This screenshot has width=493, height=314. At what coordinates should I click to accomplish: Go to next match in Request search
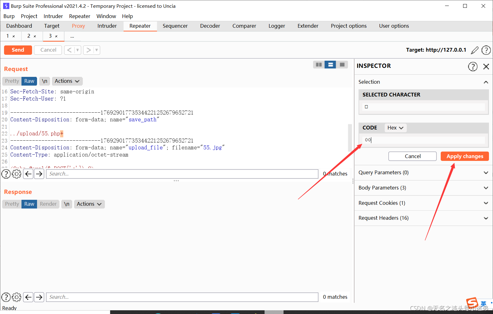[39, 174]
